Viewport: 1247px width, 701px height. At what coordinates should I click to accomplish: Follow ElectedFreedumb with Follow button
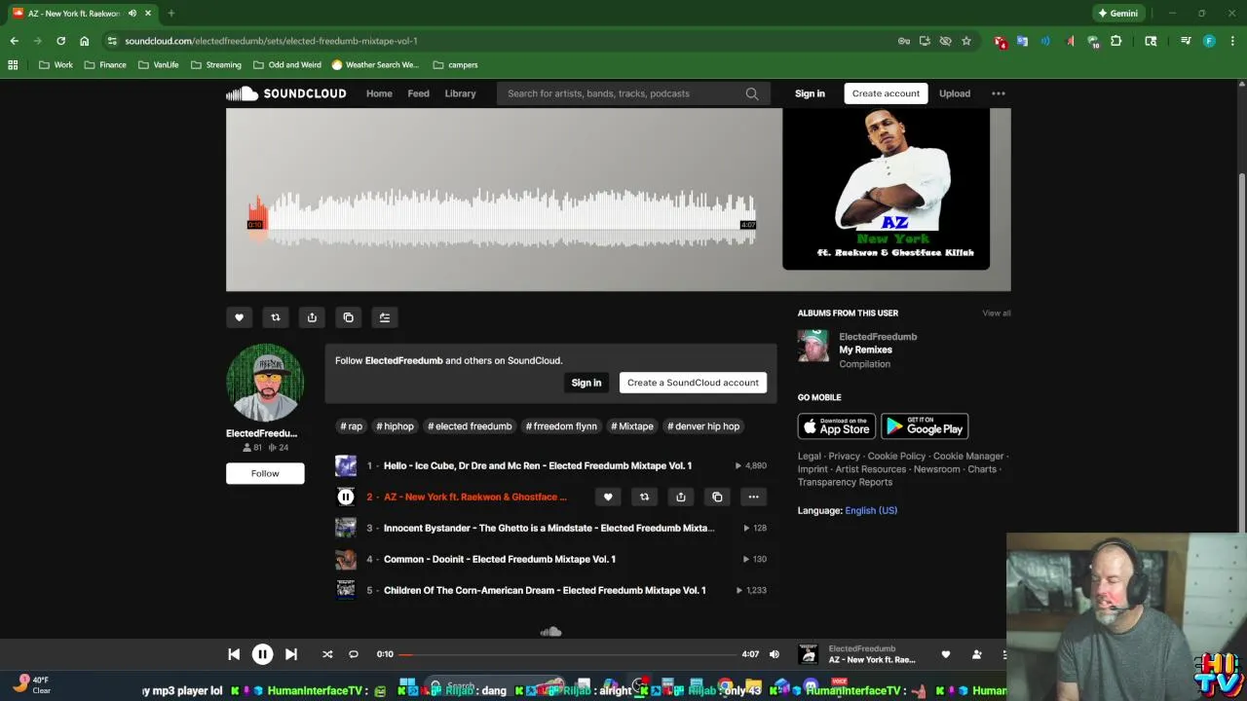[x=265, y=473]
